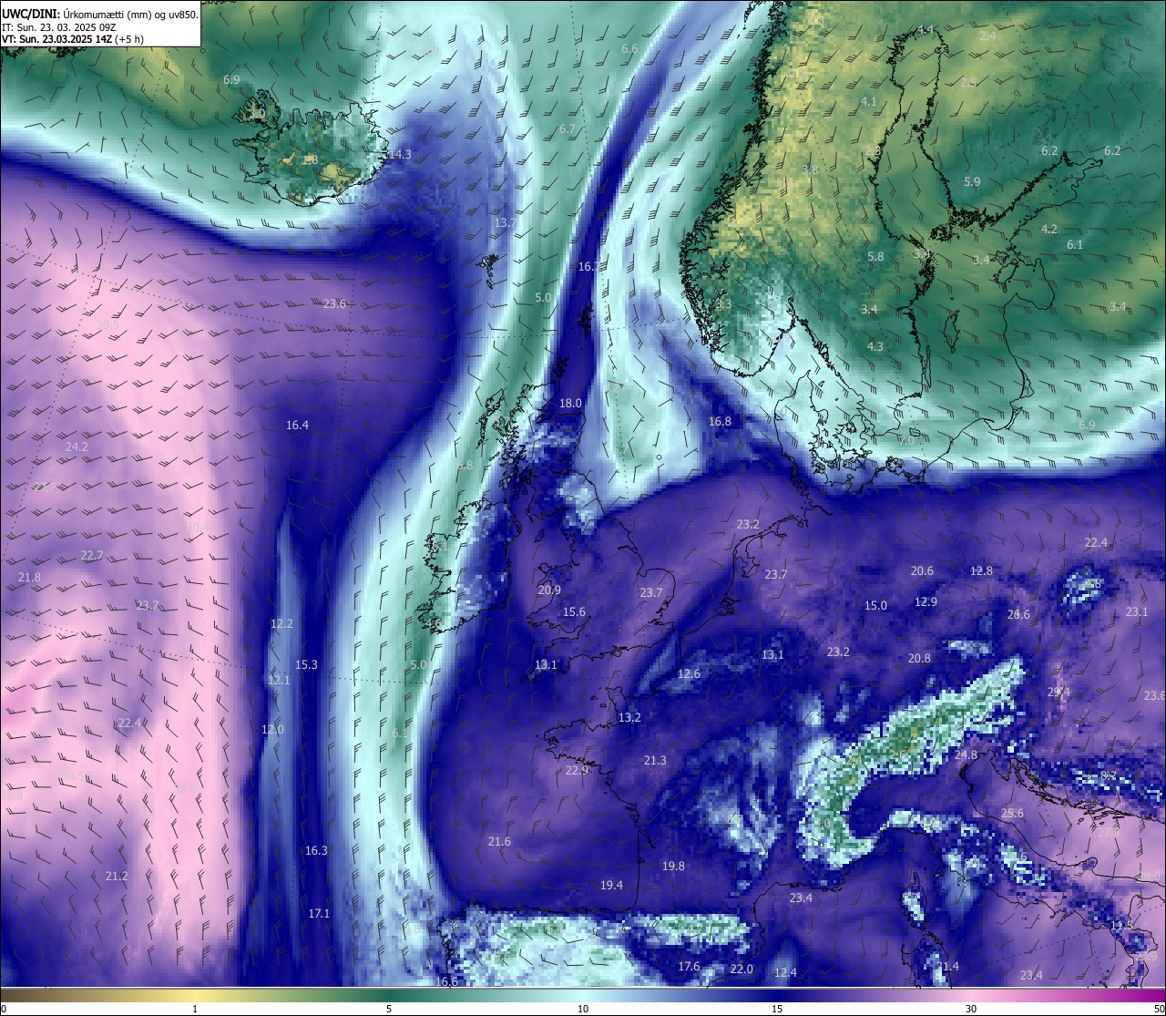Click the 22.9 value near Brittany
This screenshot has width=1166, height=1016.
[577, 771]
